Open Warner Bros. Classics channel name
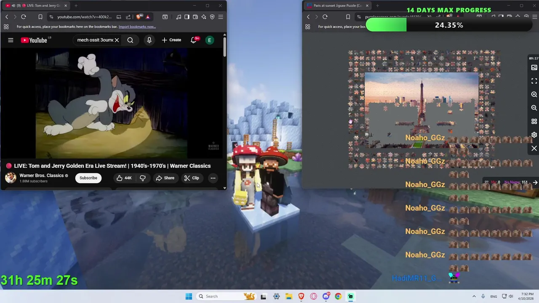This screenshot has width=539, height=303. [x=41, y=175]
